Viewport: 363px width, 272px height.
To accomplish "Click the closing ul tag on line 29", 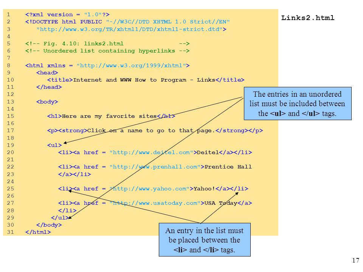I will tap(60, 218).
